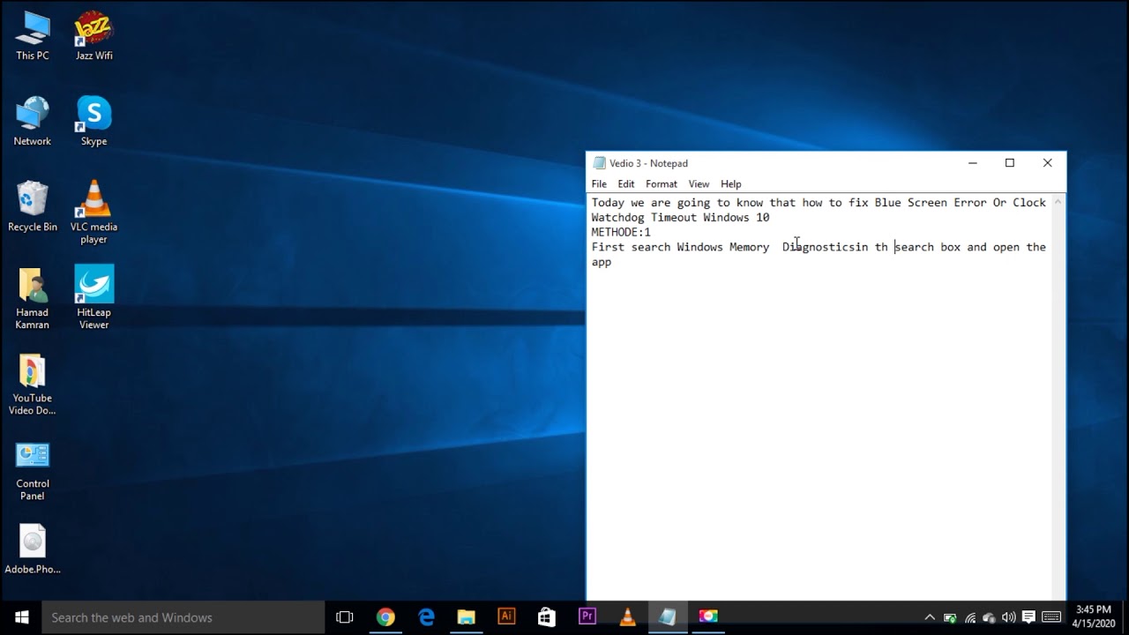Click the Task View taskbar button

click(345, 617)
